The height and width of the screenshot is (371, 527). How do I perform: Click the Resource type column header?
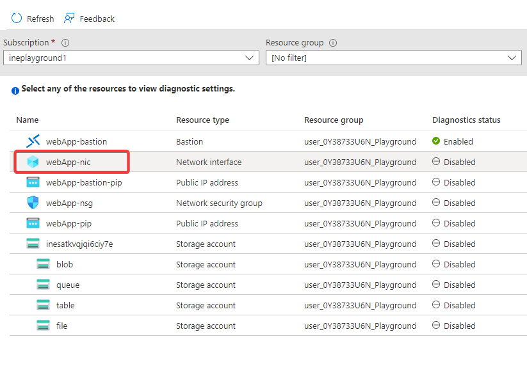[202, 120]
